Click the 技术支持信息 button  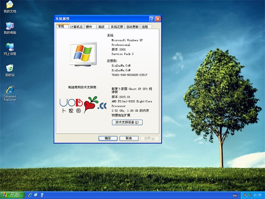point(128,122)
